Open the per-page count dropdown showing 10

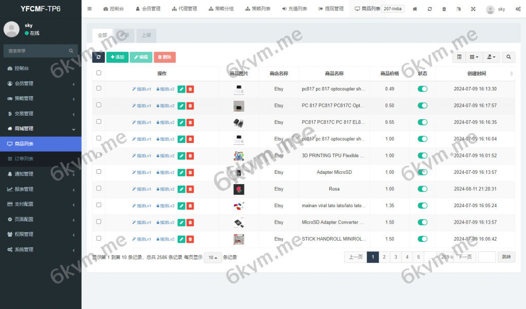tap(212, 257)
